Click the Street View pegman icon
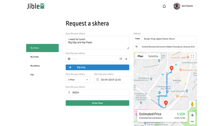Viewport: 221px width, 126px height. click(x=192, y=104)
